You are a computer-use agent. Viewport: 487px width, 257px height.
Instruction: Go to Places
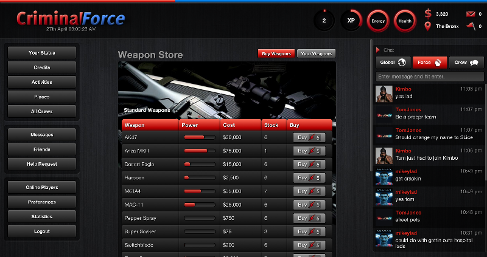[x=42, y=97]
